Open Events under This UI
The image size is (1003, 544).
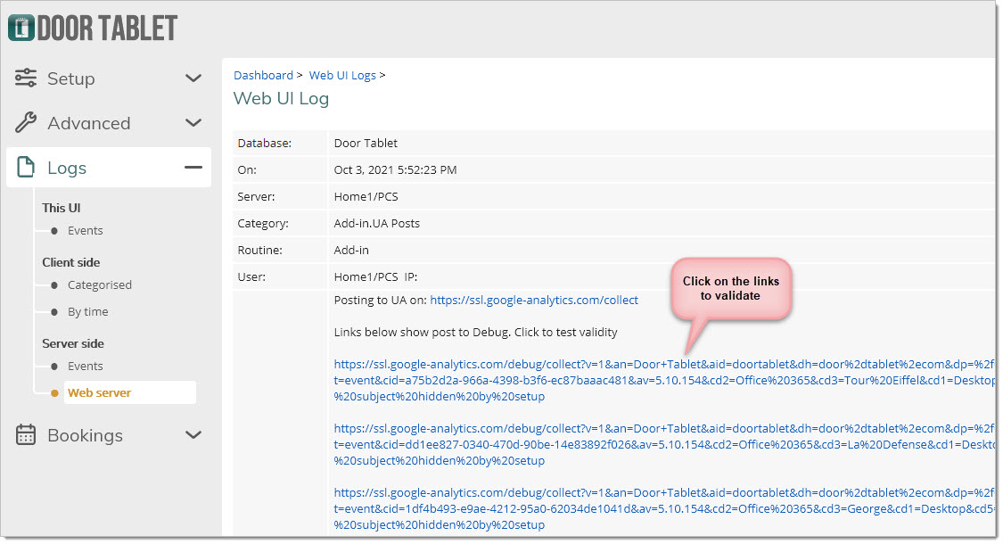pos(86,231)
